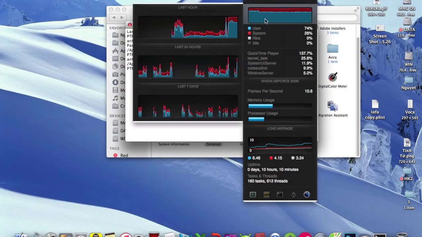This screenshot has height=237, width=422.
Task: Select Desktop icon in Finder sidebar
Action: click(115, 59)
